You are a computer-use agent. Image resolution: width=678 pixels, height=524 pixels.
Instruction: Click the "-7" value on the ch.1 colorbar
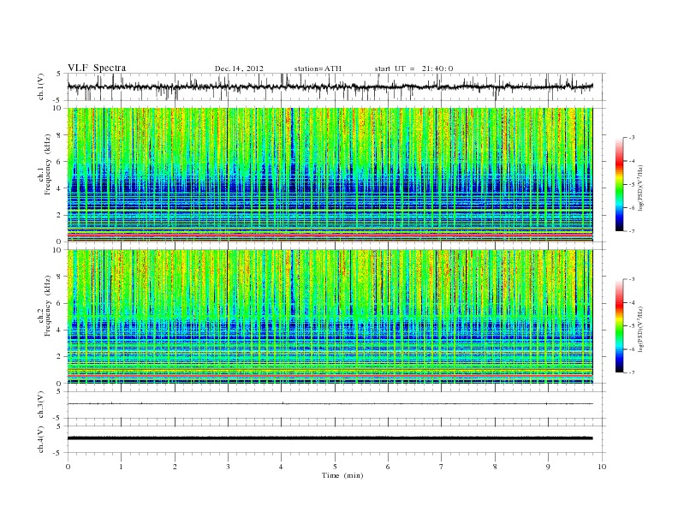(632, 231)
